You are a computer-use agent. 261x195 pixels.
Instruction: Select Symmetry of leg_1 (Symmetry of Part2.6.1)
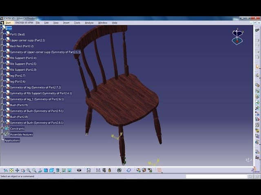(x=37, y=99)
